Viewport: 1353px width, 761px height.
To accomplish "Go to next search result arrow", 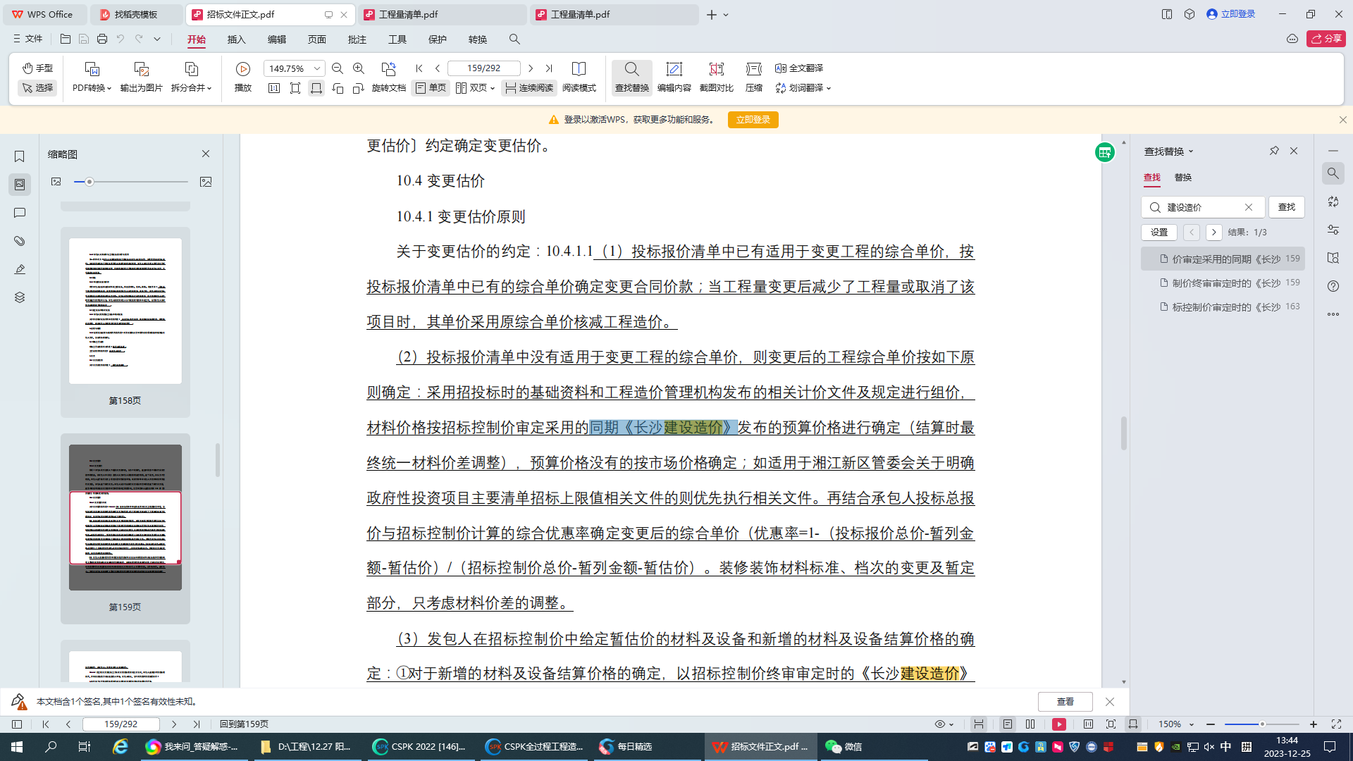I will 1213,232.
